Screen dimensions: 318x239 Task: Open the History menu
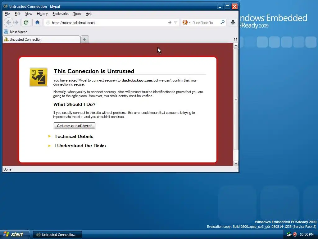coord(42,14)
